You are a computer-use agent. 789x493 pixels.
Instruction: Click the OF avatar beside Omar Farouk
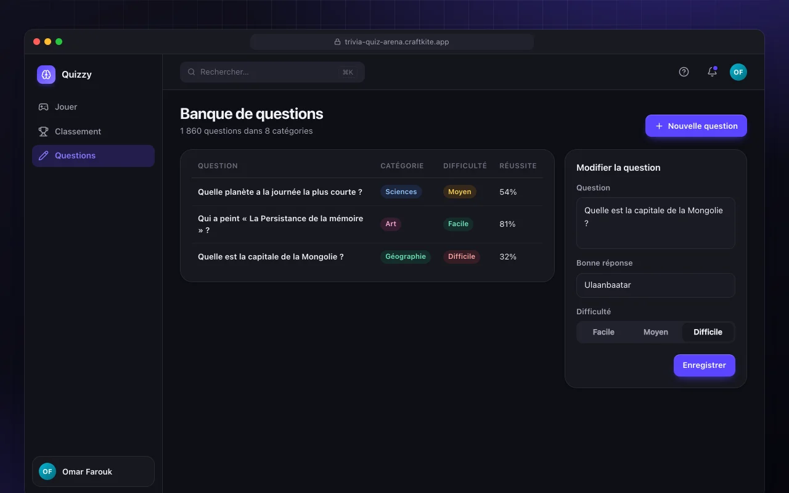pos(47,471)
